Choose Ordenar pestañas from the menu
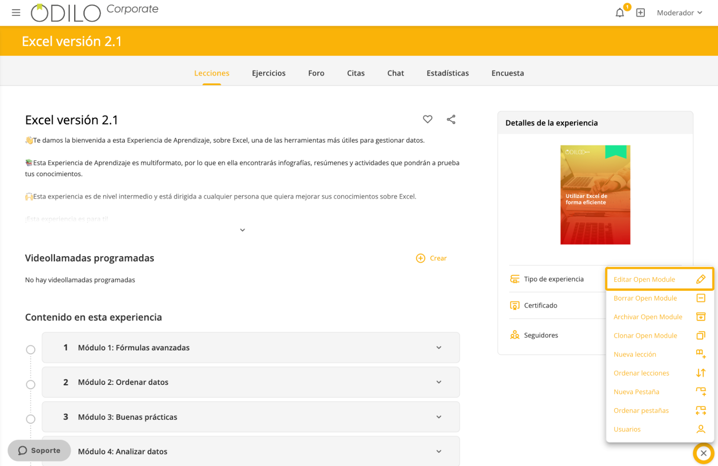Viewport: 718px width, 466px height. (660, 411)
